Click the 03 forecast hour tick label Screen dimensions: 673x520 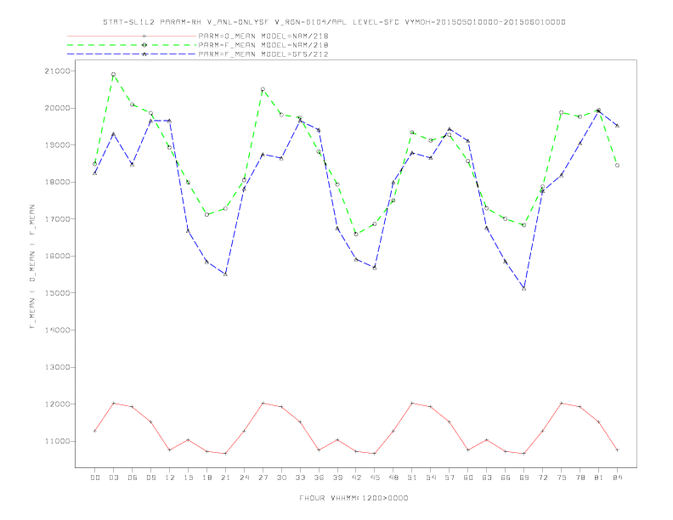pos(113,478)
